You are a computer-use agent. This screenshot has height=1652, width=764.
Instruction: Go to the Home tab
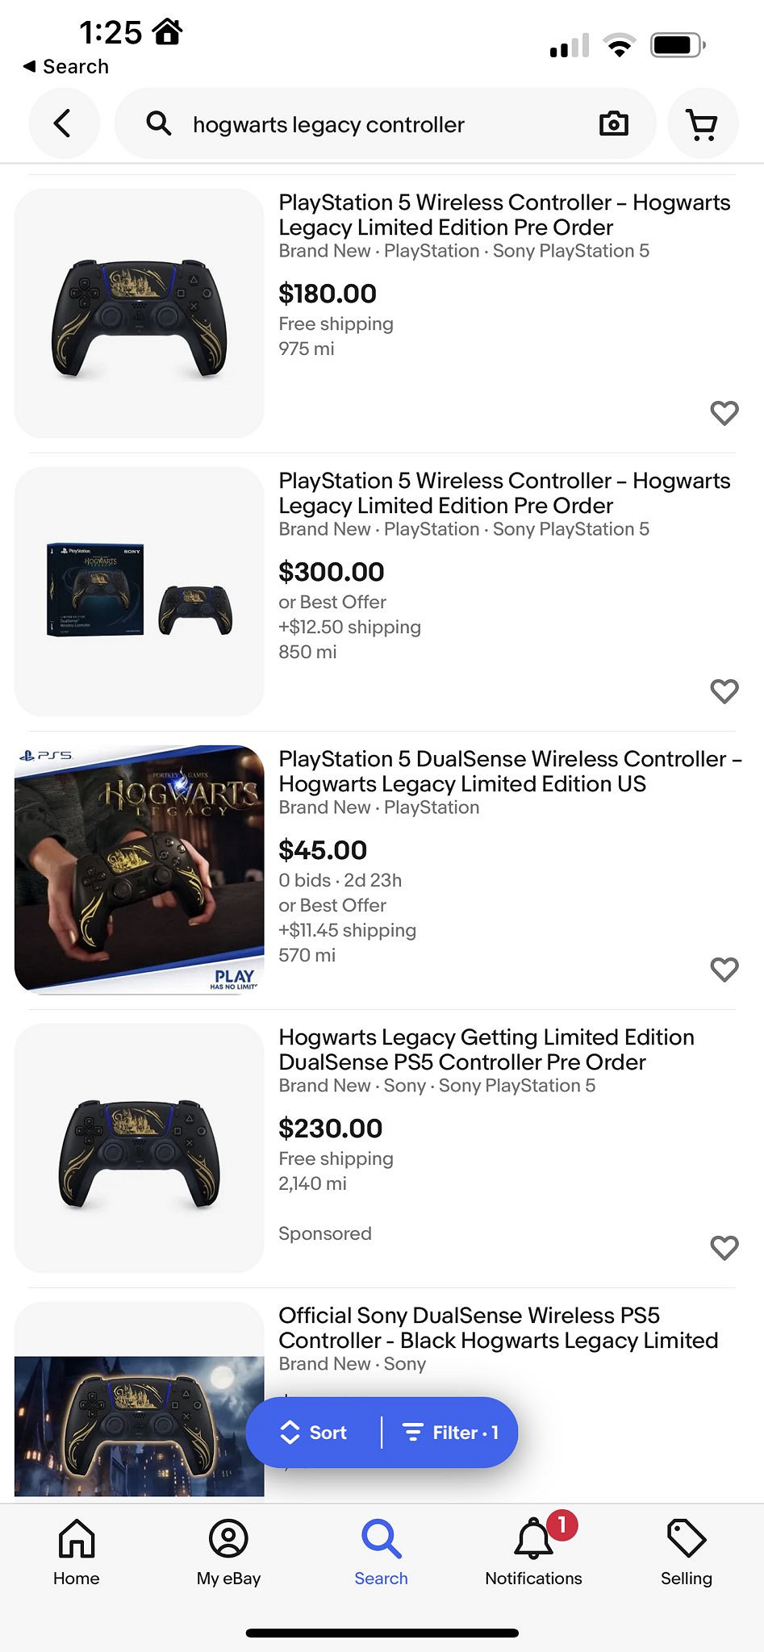point(77,1551)
